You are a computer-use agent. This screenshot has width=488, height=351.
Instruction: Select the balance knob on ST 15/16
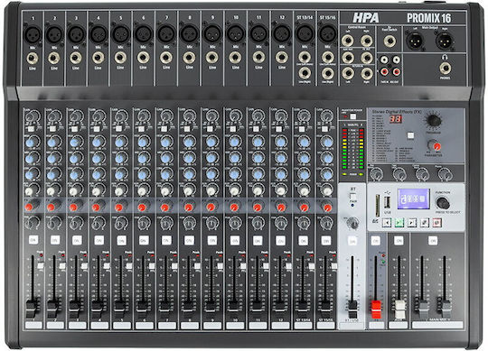pos(326,223)
